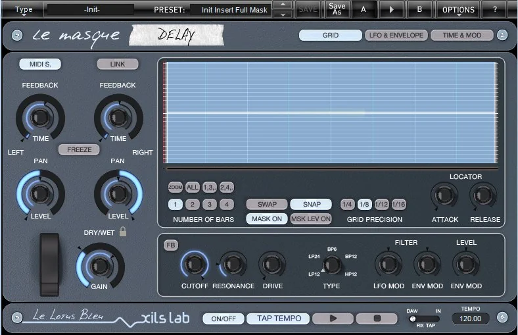
Task: Click the ZOOM button in grid panel
Action: (x=175, y=187)
